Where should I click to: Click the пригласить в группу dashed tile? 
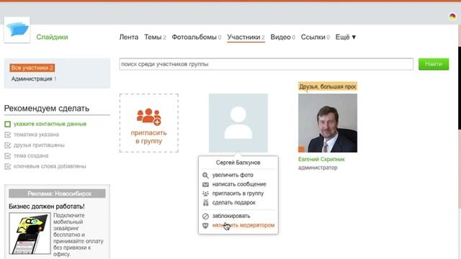coord(149,123)
